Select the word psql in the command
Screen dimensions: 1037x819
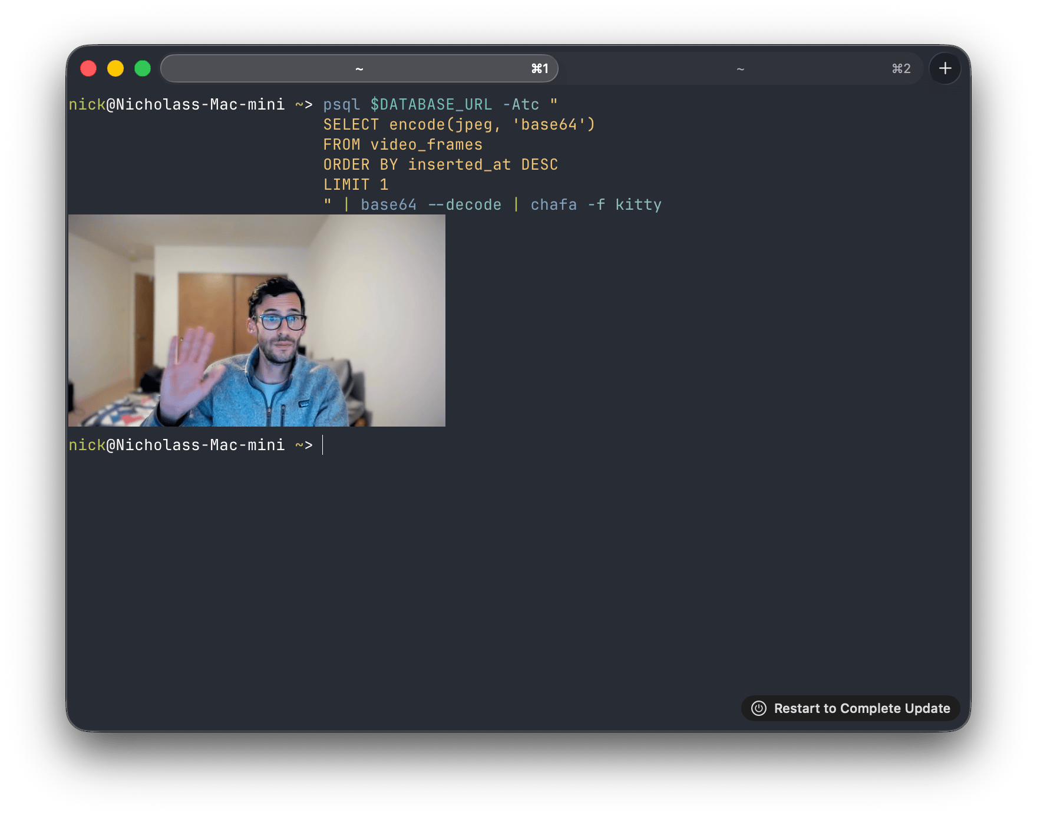point(341,104)
